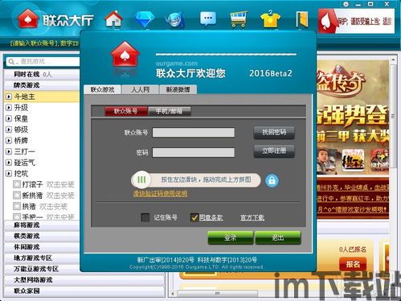
Task: Expand the 挖坑 tree node
Action: tap(9, 174)
